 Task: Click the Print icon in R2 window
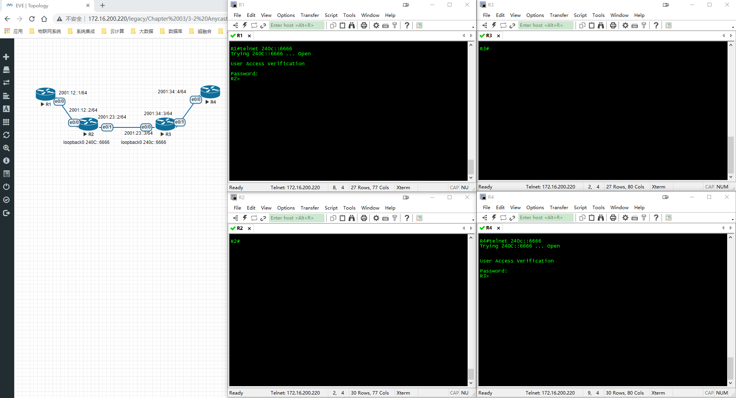tap(364, 218)
